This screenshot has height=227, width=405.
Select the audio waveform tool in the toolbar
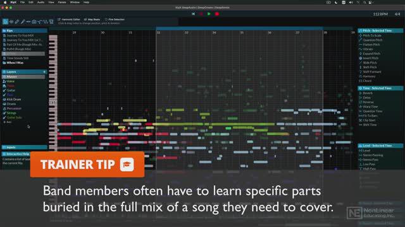tap(11, 22)
